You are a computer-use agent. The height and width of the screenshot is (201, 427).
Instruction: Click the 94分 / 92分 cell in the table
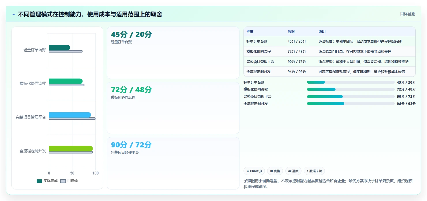click(x=297, y=72)
